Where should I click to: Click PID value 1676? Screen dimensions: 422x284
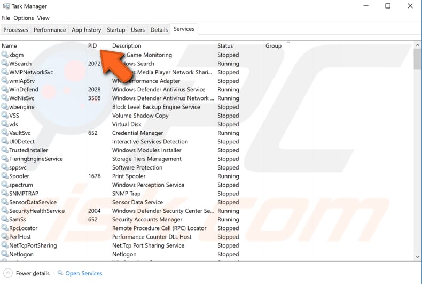pos(95,176)
